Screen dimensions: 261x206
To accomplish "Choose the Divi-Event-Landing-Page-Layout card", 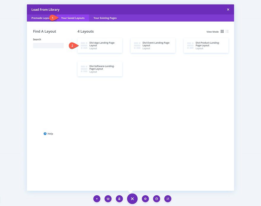I will [153, 45].
